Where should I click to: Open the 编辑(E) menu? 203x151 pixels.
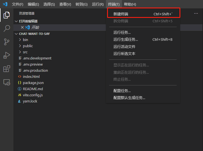(33, 4)
